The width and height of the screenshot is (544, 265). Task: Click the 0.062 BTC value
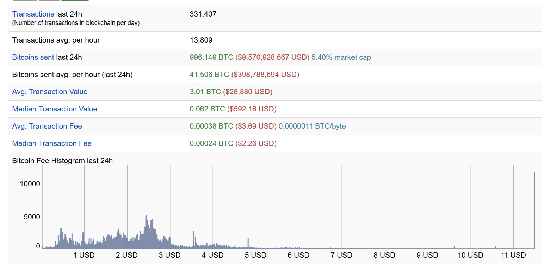coord(207,109)
